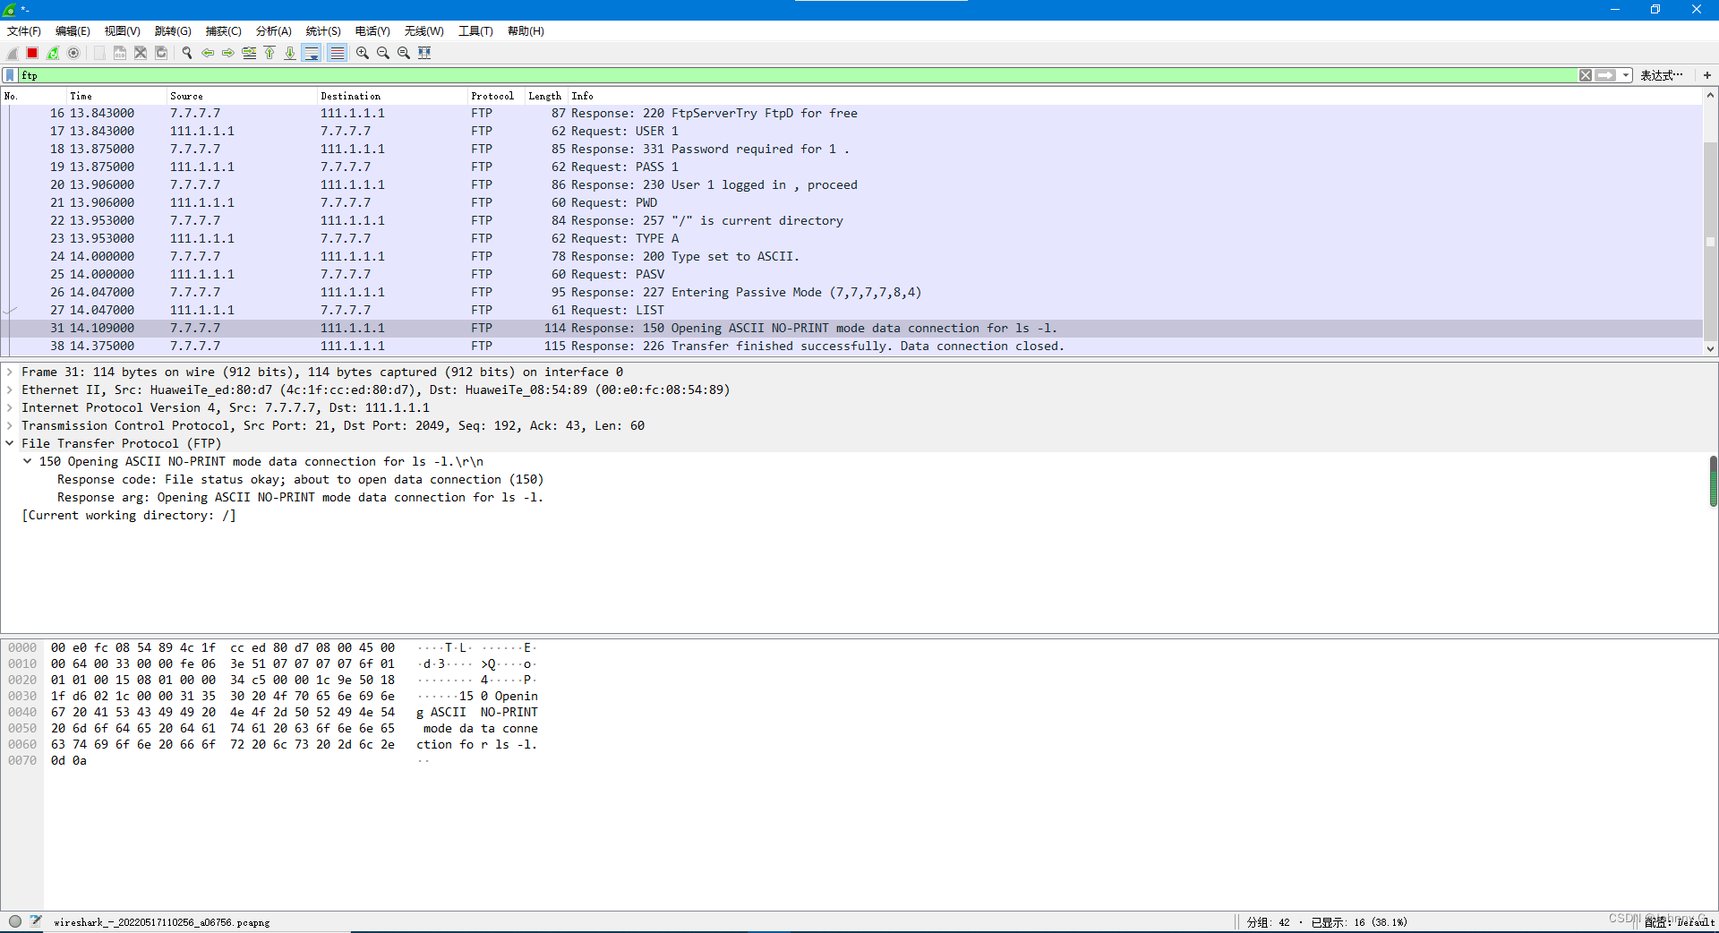
Task: Sort packets by Length column header
Action: coord(546,96)
